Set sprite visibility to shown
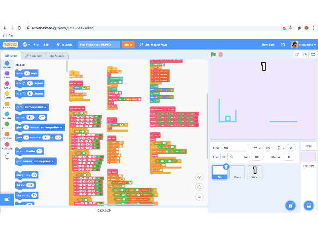 tap(224, 157)
